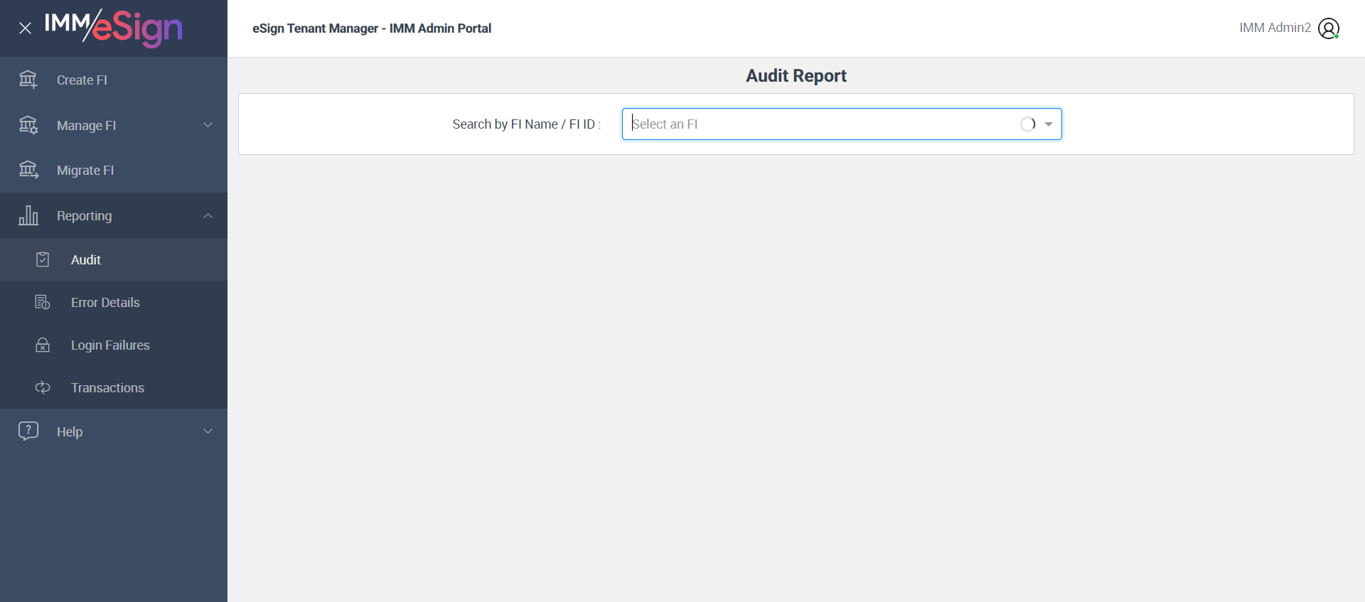Click the Audit clipboard icon
1365x602 pixels.
click(43, 259)
